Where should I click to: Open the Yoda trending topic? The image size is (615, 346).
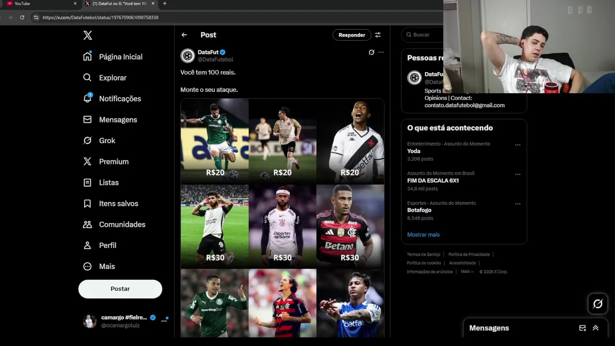coord(414,151)
